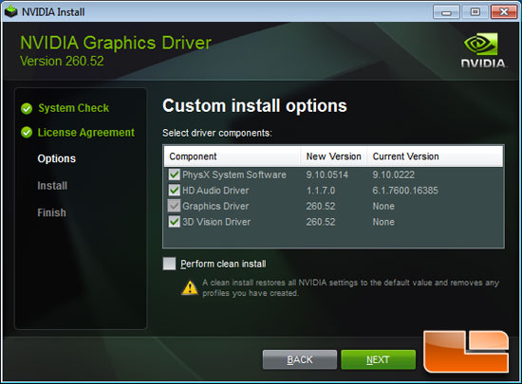522x384 pixels.
Task: Uncheck the 3D Vision Driver checkbox
Action: click(x=174, y=222)
